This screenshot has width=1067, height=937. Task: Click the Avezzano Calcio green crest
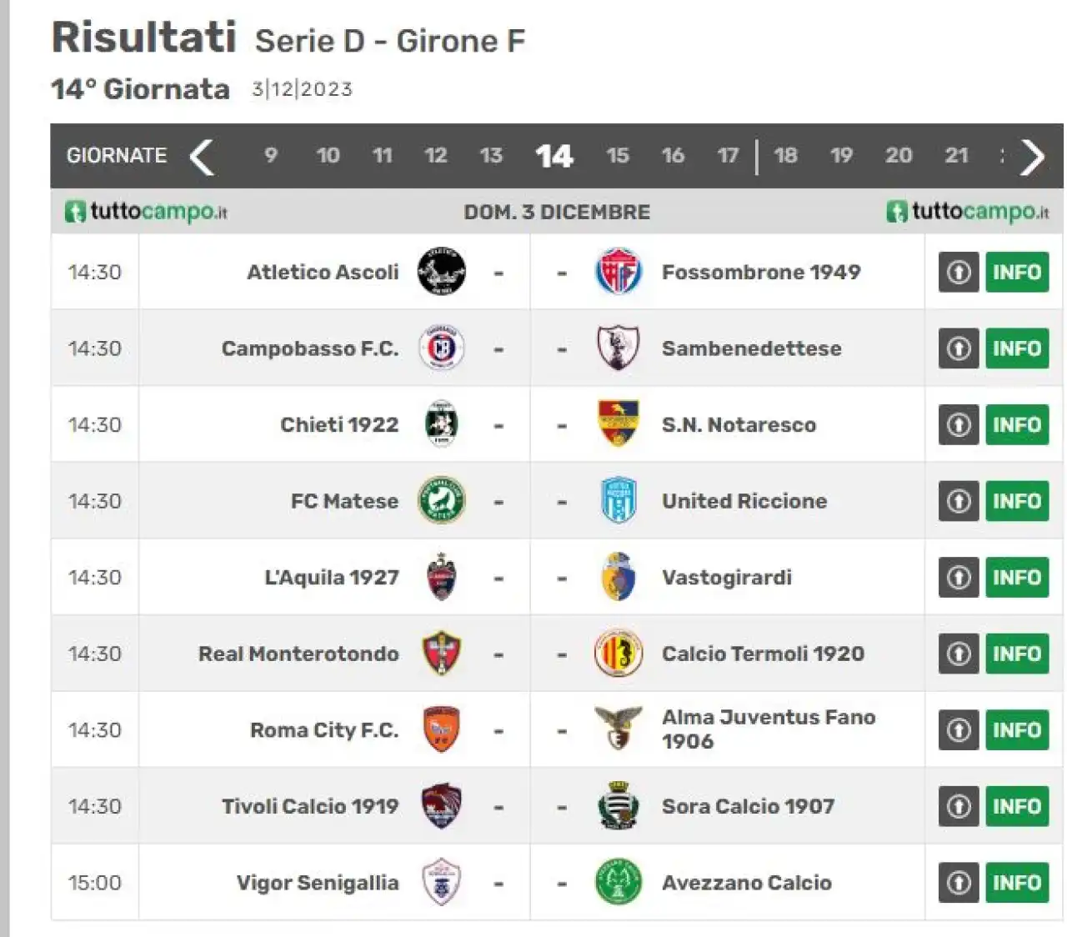[x=618, y=883]
